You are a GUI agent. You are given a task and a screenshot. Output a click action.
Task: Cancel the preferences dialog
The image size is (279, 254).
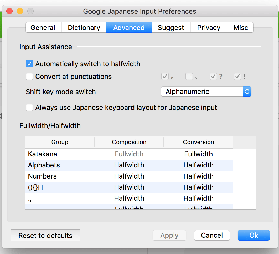[212, 235]
